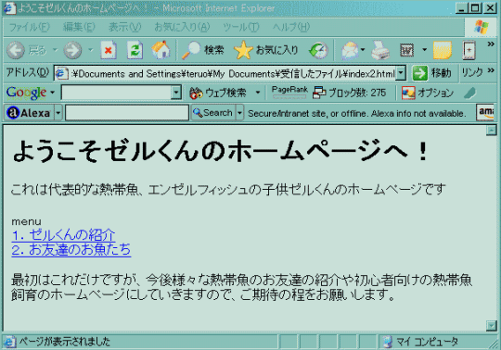Image resolution: width=501 pixels, height=350 pixels.
Task: Open the Mail icon dropdown arrow
Action: pyautogui.click(x=363, y=50)
